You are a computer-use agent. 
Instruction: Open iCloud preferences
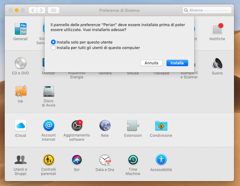click(x=20, y=125)
